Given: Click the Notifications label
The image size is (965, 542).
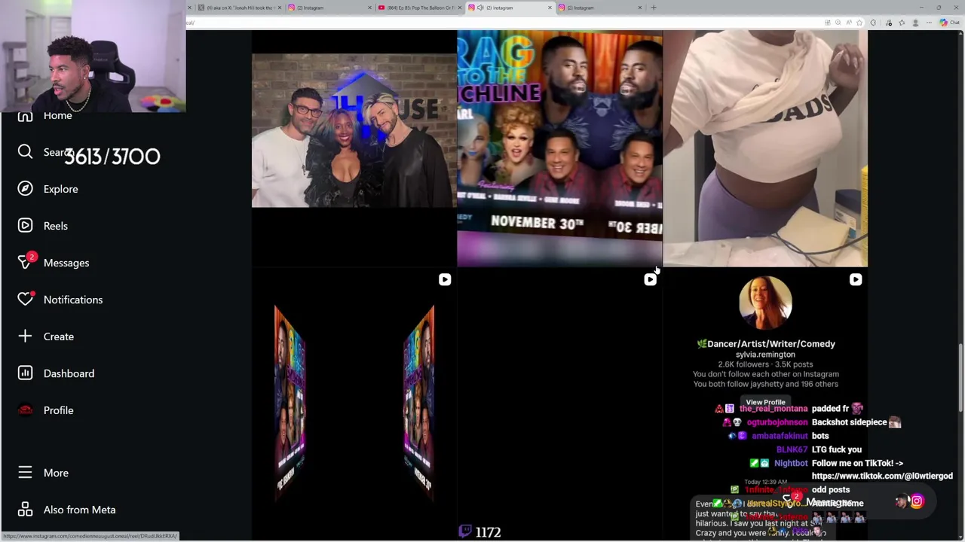Looking at the screenshot, I should 73,300.
